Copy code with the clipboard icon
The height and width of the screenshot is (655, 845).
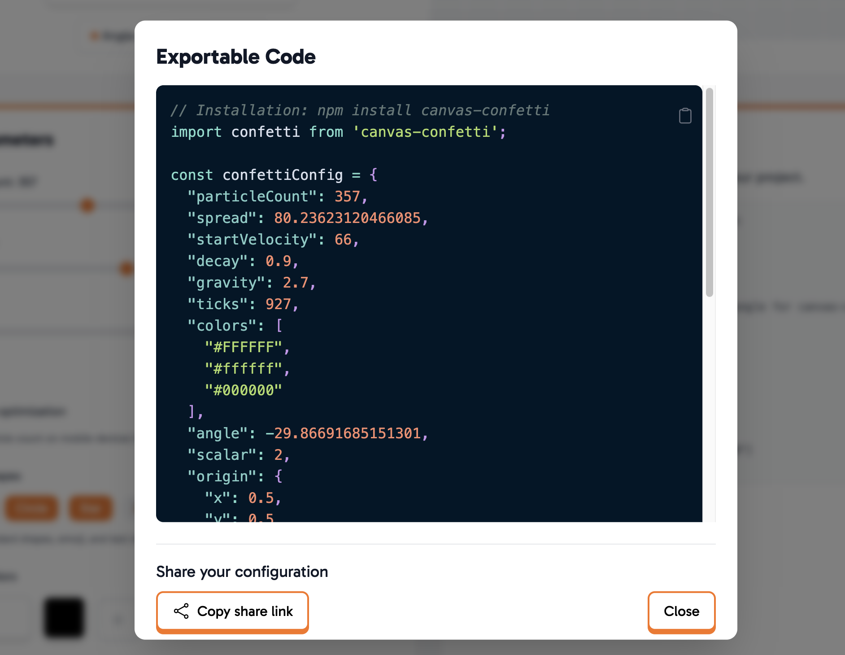685,116
